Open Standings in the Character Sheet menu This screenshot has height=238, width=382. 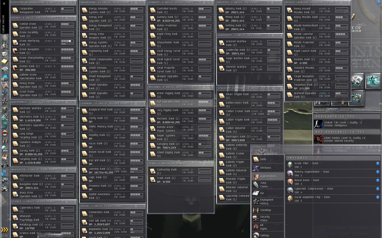click(268, 210)
